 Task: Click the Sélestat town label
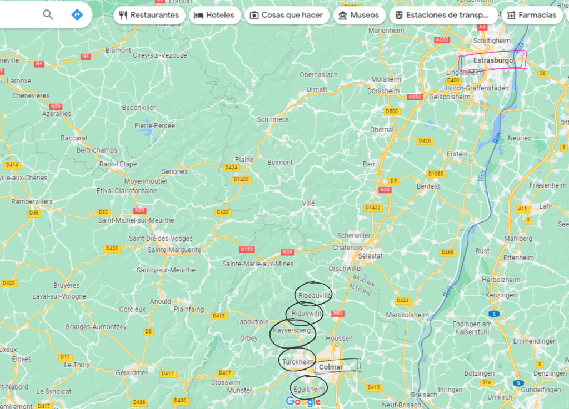(370, 256)
